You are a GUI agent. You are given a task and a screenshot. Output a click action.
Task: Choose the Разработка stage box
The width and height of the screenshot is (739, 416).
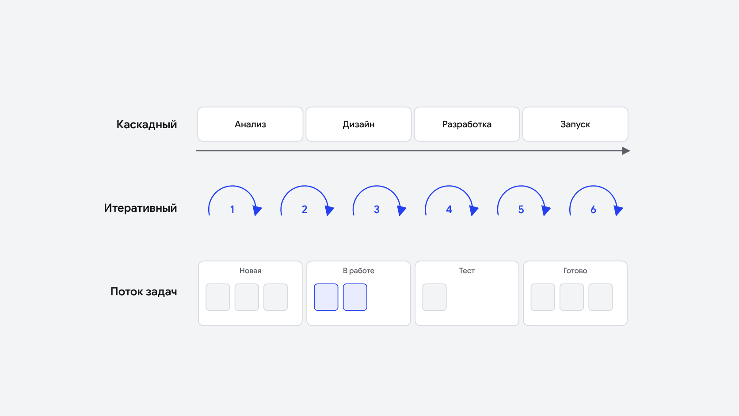tap(467, 124)
